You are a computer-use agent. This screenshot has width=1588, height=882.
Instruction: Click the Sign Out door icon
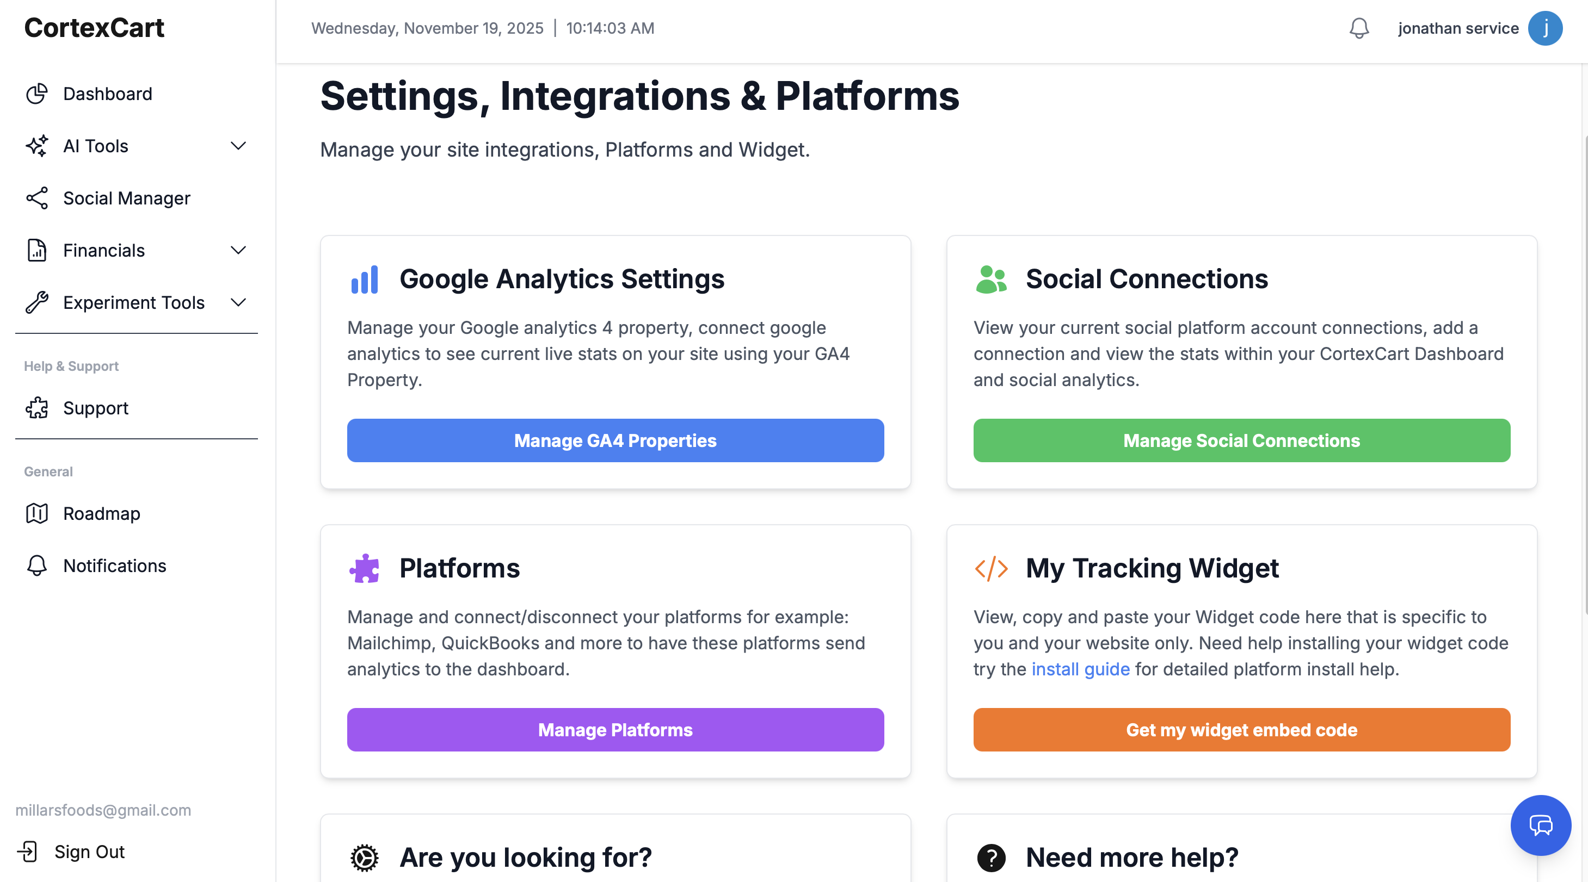click(28, 851)
